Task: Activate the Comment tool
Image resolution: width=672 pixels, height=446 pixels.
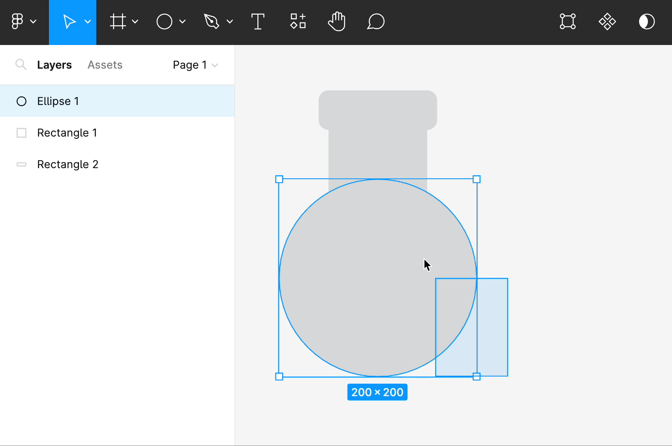Action: click(x=375, y=22)
